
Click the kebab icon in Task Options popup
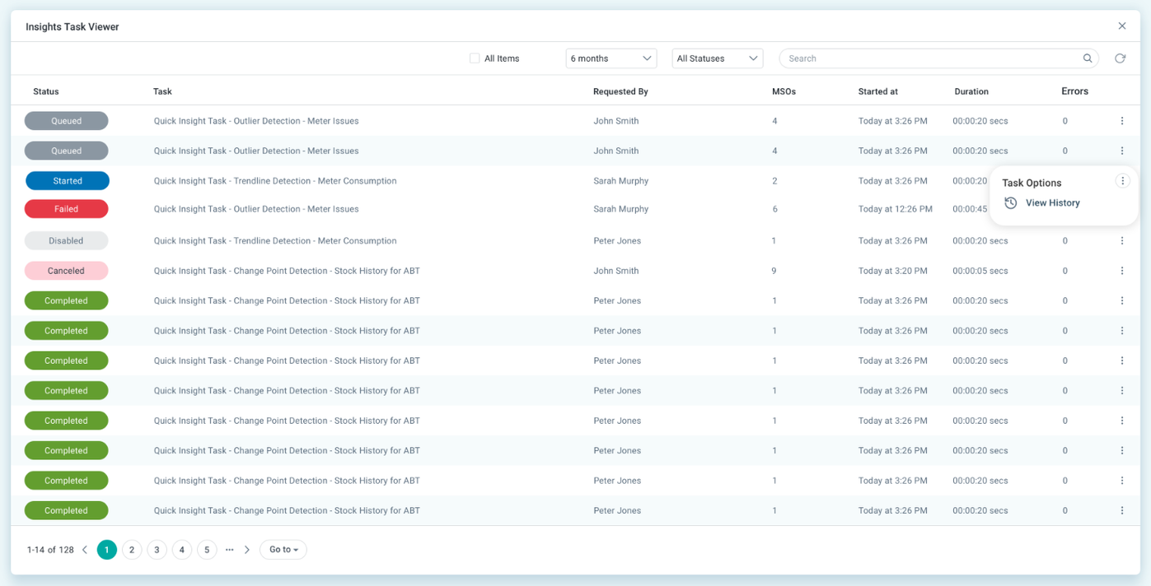coord(1122,181)
